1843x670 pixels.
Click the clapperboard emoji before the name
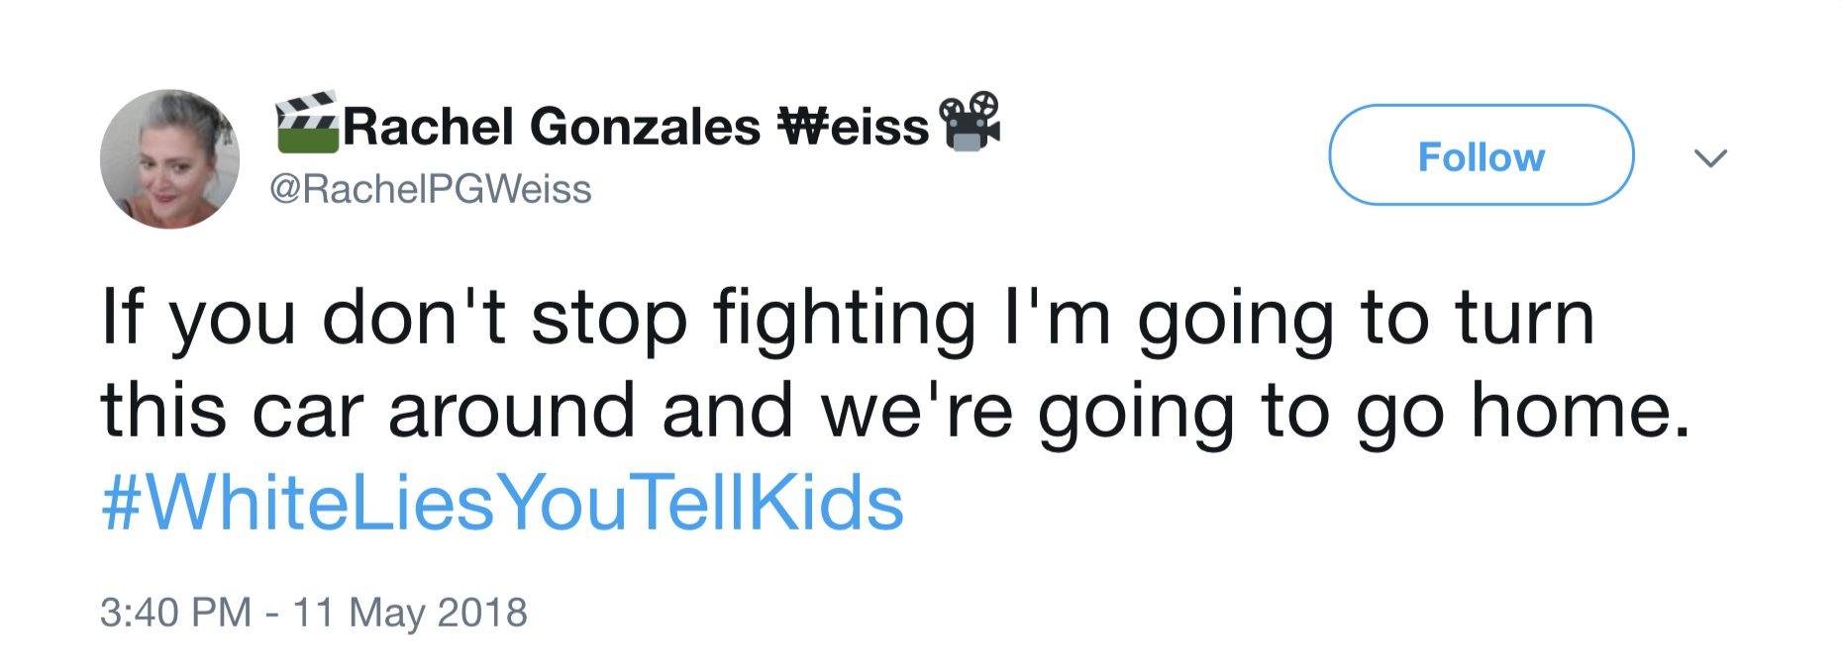click(x=307, y=124)
